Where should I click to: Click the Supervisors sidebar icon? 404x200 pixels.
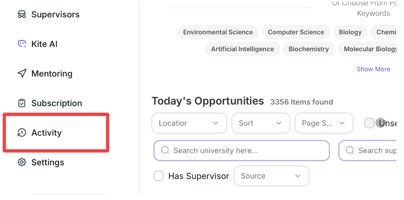pos(22,15)
